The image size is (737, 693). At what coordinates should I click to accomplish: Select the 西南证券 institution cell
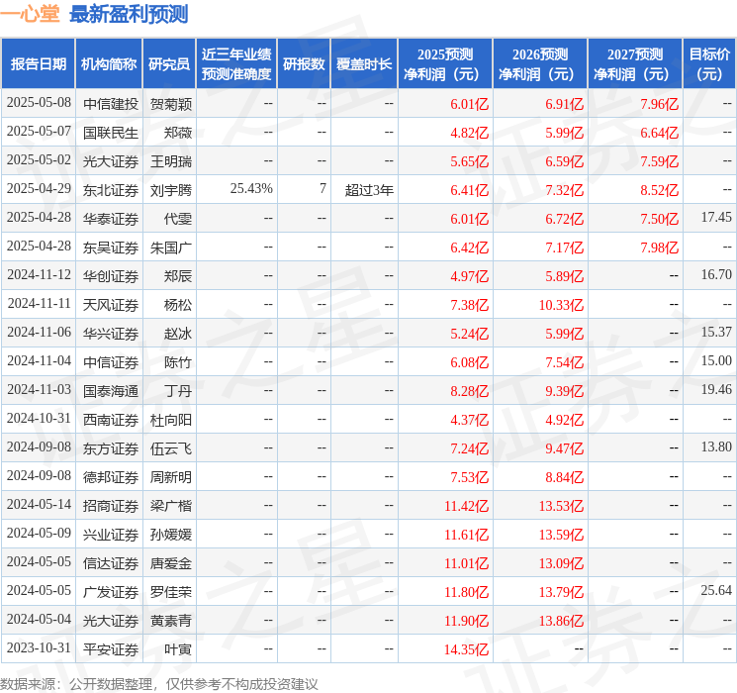(x=111, y=420)
